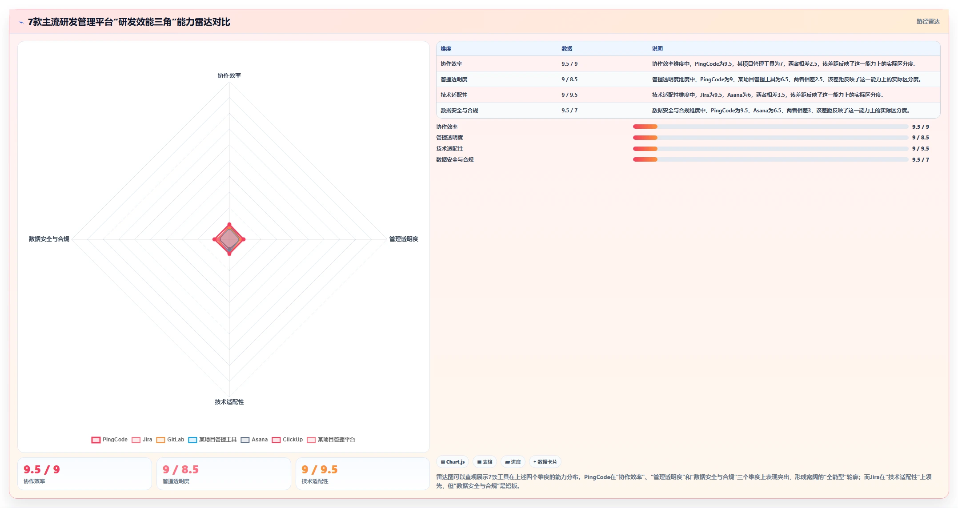Screen dimensions: 958x508
Task: Toggle Asana series in chart legend
Action: (x=254, y=440)
